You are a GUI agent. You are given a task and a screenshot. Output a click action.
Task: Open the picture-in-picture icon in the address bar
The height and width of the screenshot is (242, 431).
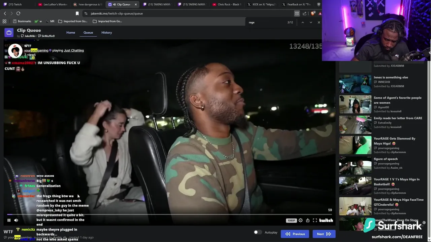pos(297,13)
